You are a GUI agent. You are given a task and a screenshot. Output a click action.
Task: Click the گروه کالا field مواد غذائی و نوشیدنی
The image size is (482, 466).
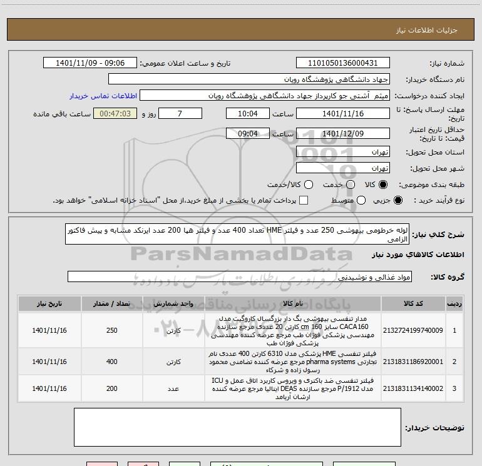pos(240,276)
